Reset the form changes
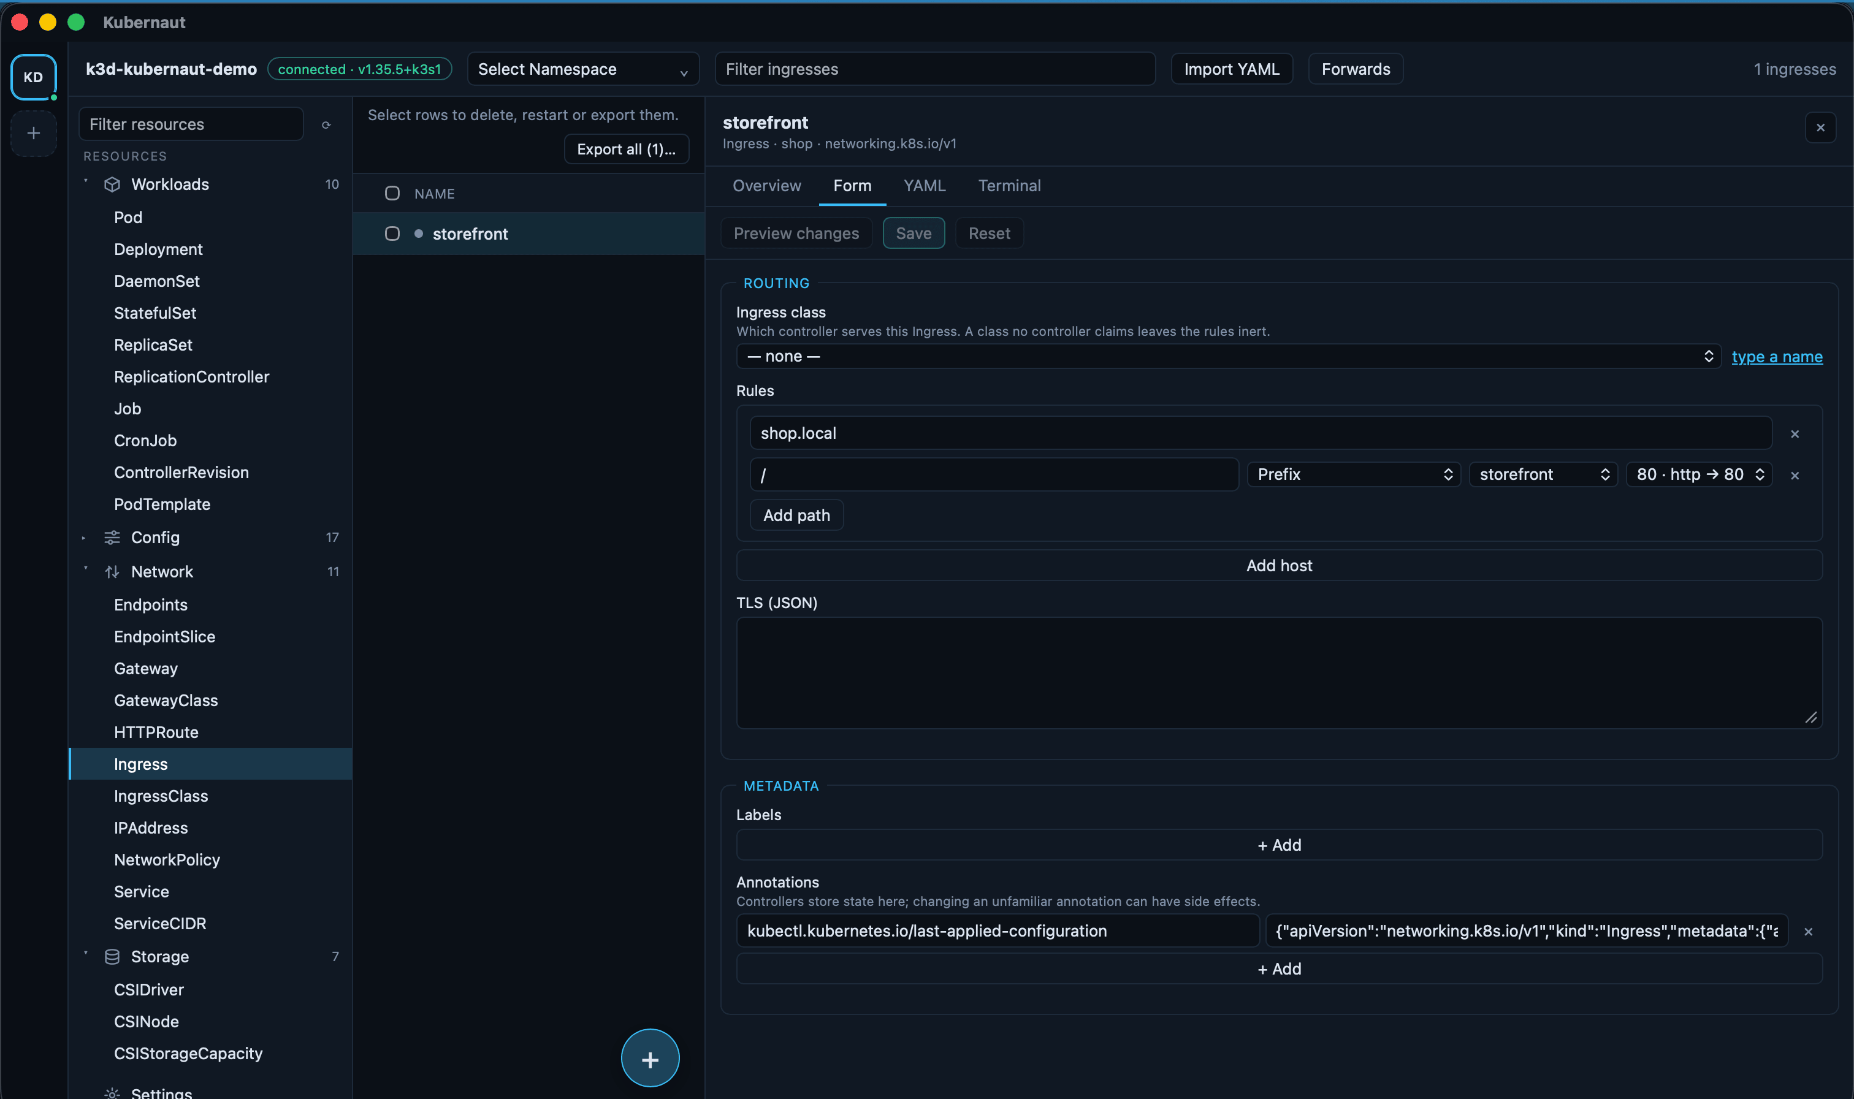The width and height of the screenshot is (1854, 1099). 989,234
